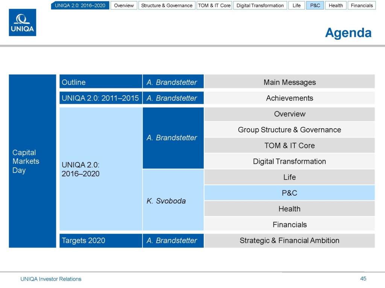Screen dimensions: 385x288
Task: Open the Financials tab in the top bar
Action: click(x=362, y=6)
